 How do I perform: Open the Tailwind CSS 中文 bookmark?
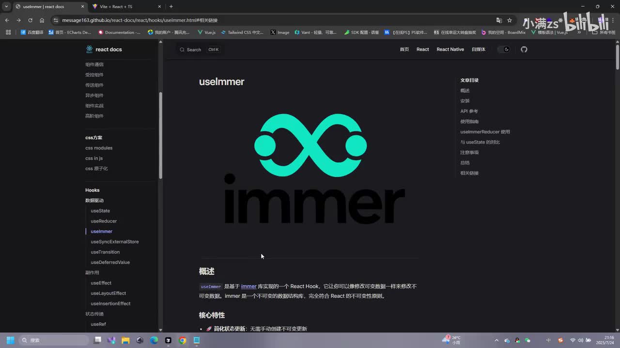tap(242, 32)
